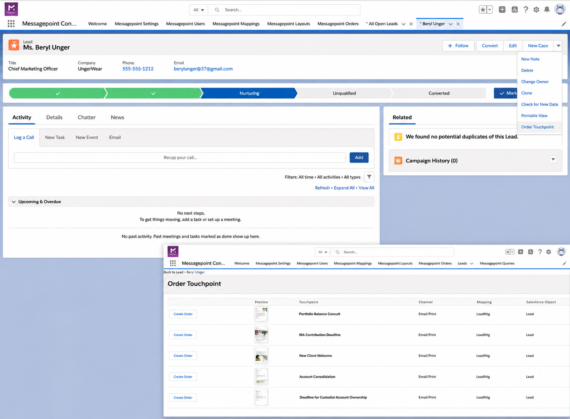Click the Convert button
This screenshot has width=570, height=419.
click(490, 46)
